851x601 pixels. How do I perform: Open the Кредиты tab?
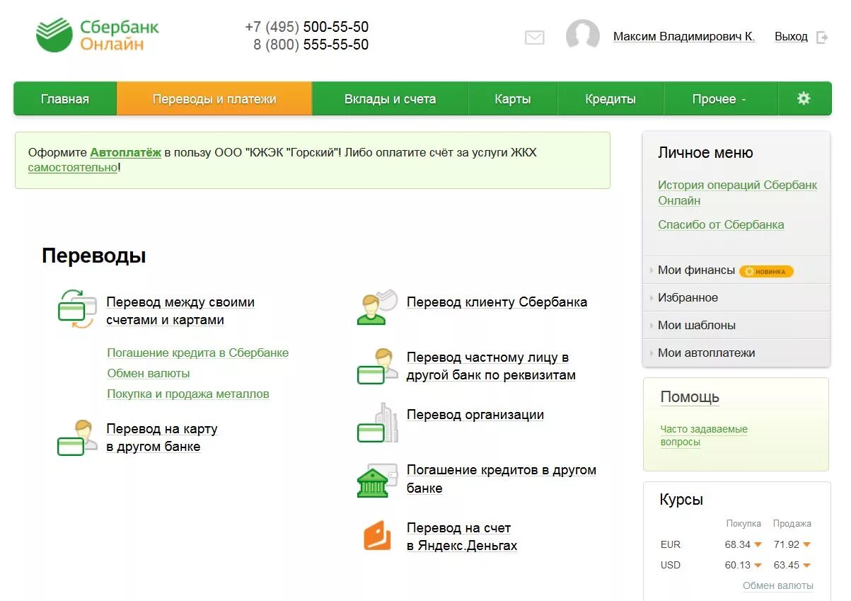pos(610,99)
